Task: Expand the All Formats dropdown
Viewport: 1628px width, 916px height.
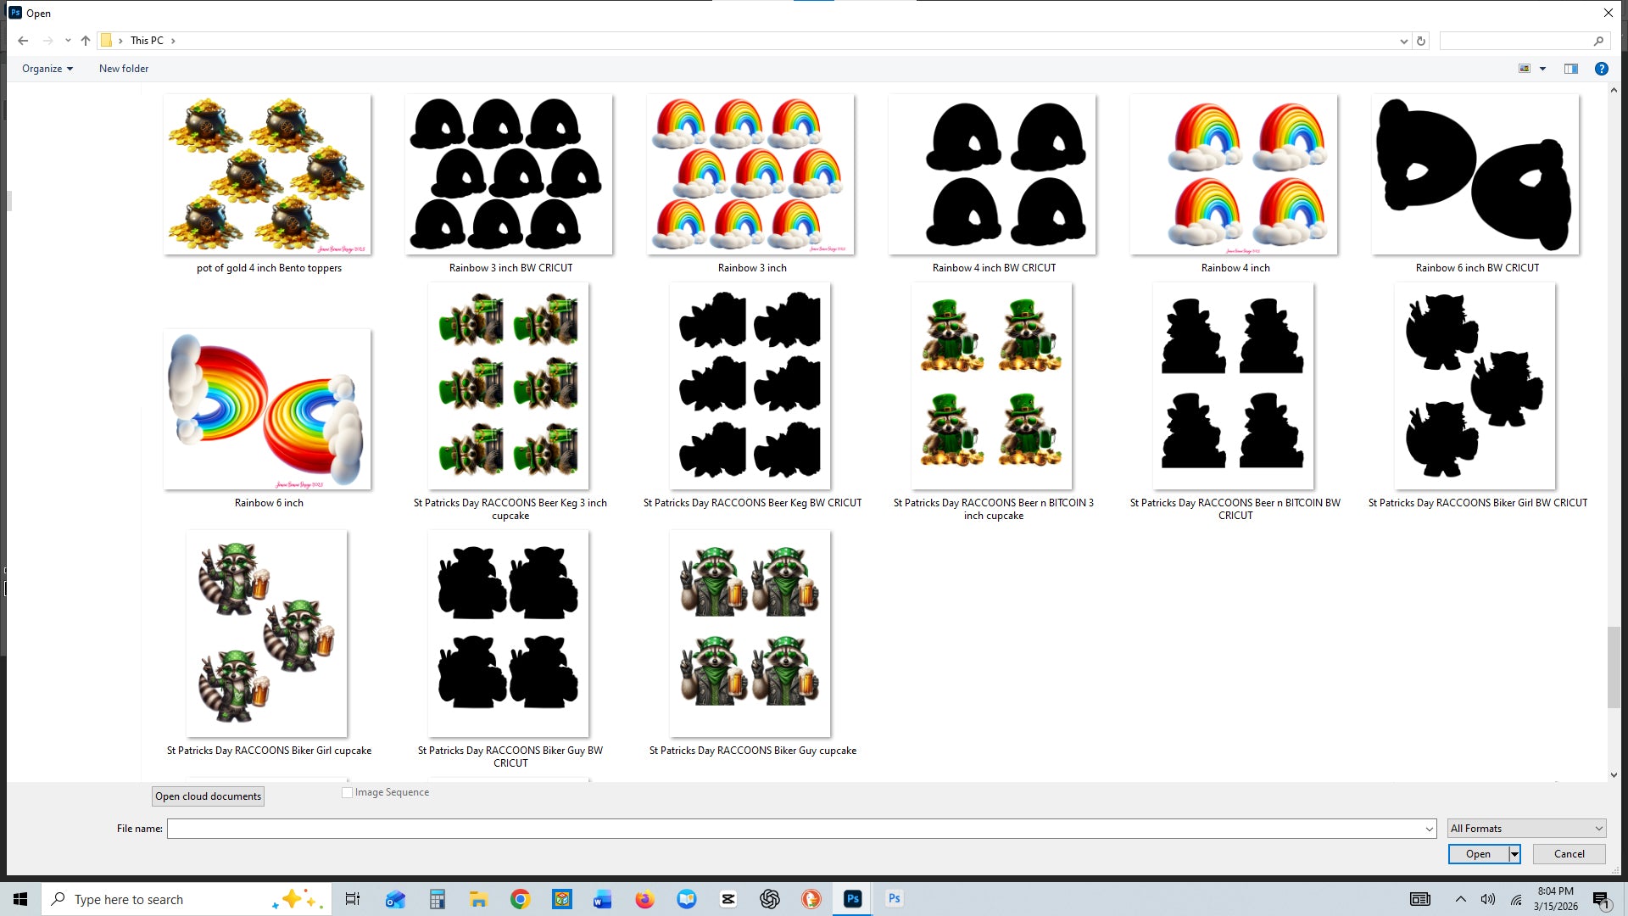Action: tap(1525, 829)
